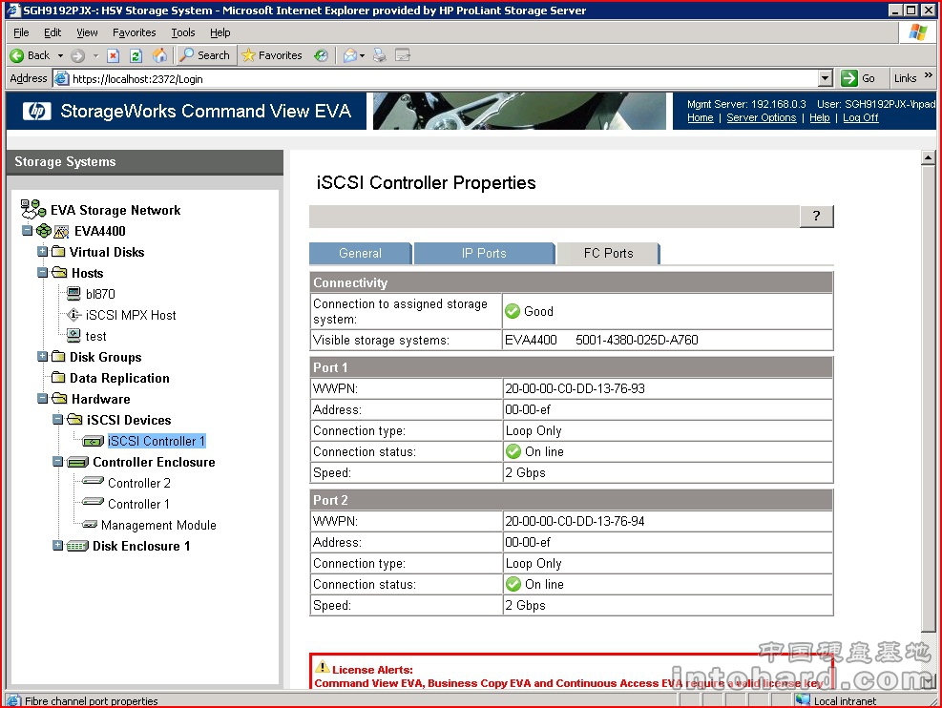Click Port 1 WWPN value 20-00-00-C0-DD-13-76-93
The height and width of the screenshot is (708, 942).
tap(575, 388)
